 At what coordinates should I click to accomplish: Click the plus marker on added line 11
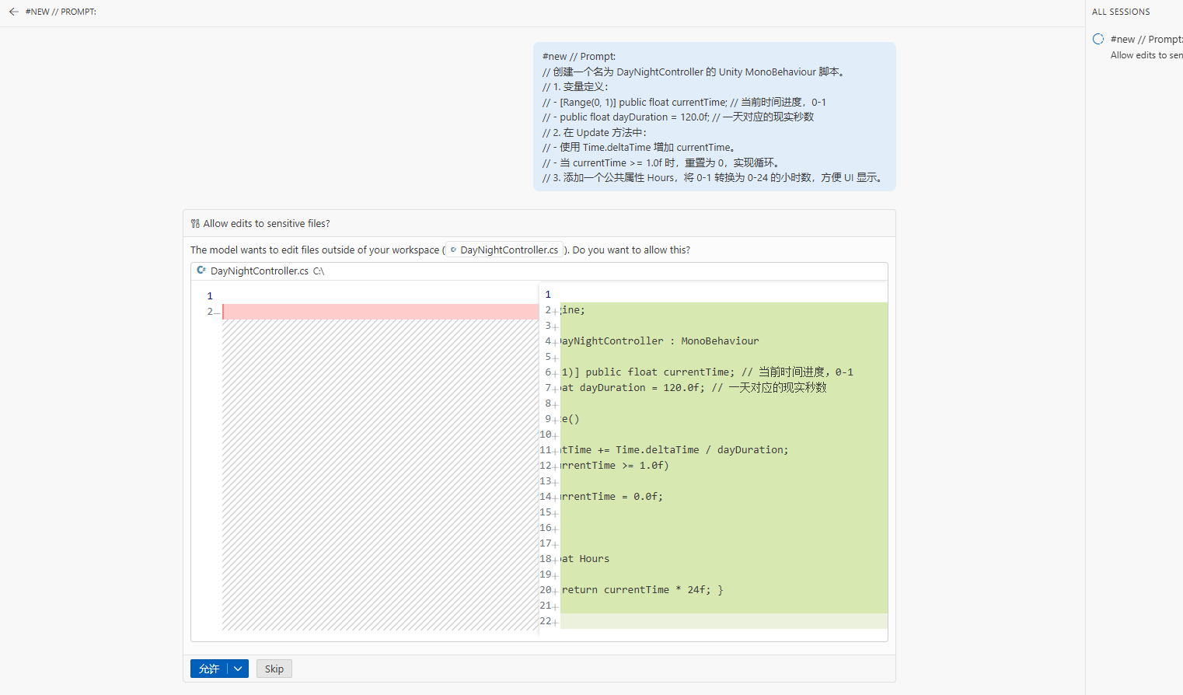point(556,451)
